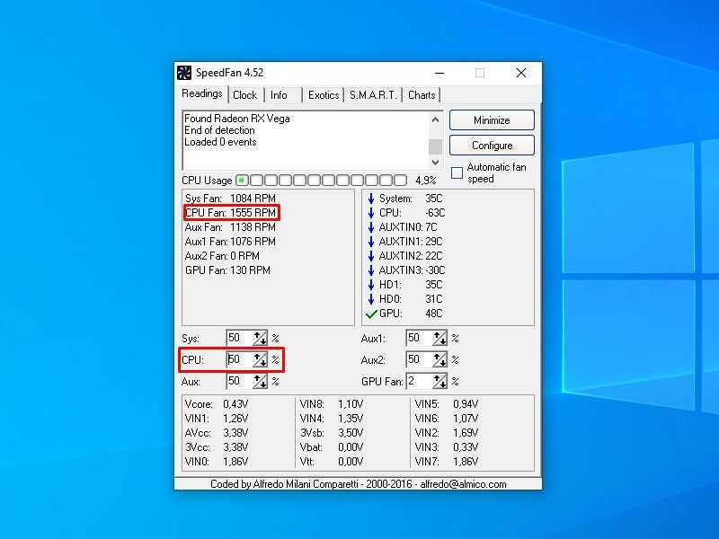This screenshot has height=539, width=719.
Task: Open the Info tab
Action: (279, 95)
